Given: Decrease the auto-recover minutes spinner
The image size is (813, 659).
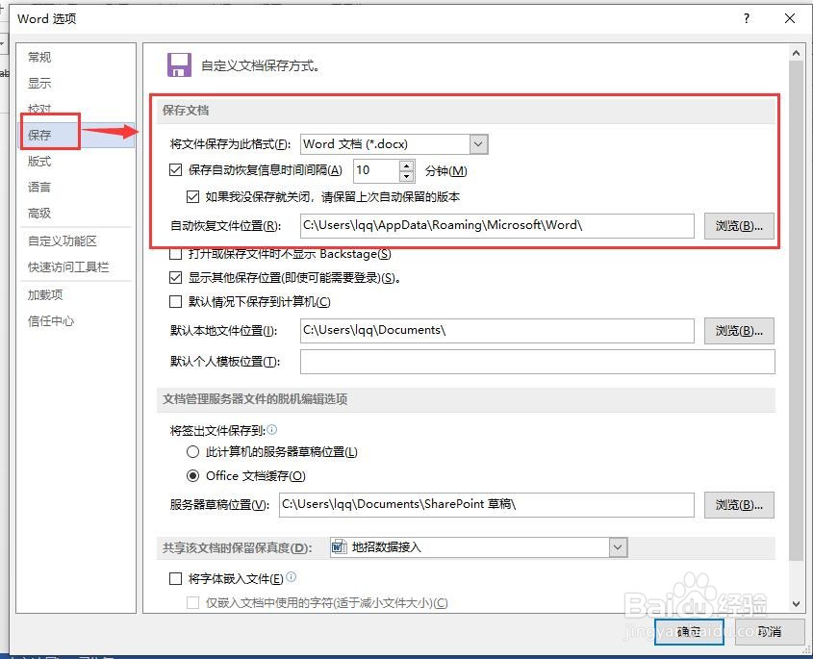Looking at the screenshot, I should click(407, 176).
